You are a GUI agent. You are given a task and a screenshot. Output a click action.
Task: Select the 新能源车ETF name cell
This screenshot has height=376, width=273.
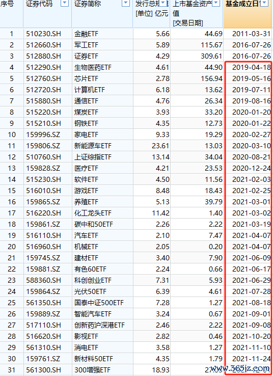coord(102,146)
